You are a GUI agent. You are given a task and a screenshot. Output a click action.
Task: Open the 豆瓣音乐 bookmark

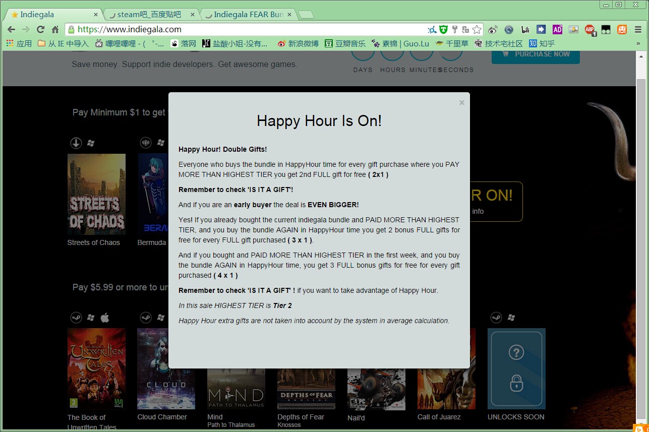345,44
